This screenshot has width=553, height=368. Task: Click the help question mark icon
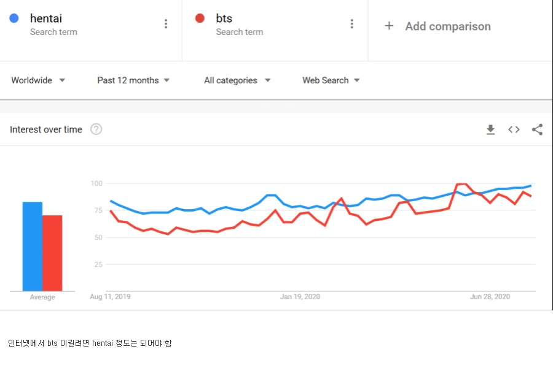[96, 129]
